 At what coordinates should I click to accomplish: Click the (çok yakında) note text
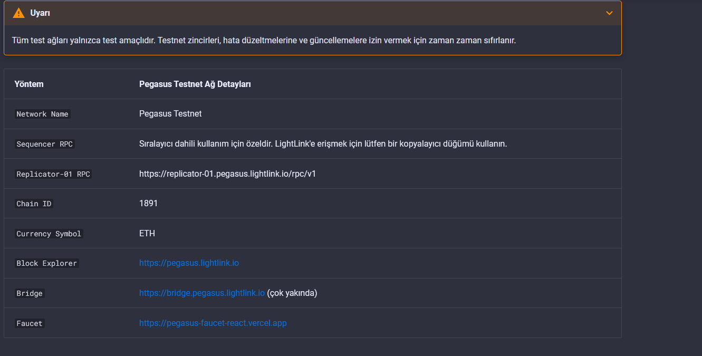pos(292,293)
